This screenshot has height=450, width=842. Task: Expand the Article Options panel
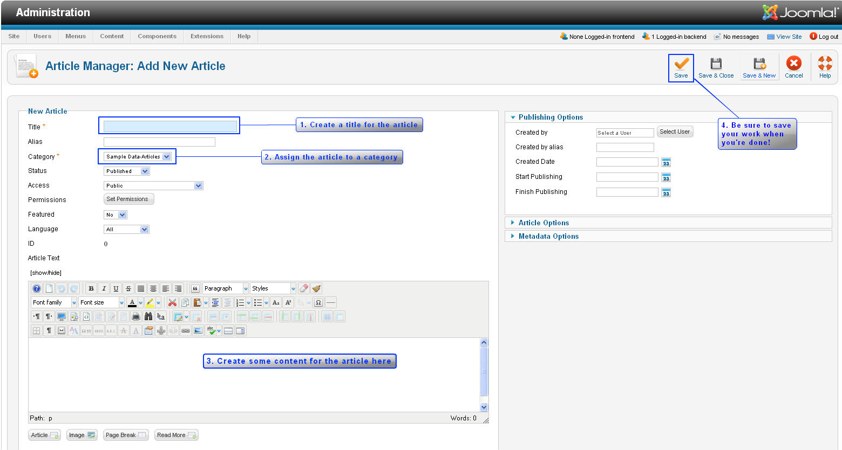[x=544, y=223]
